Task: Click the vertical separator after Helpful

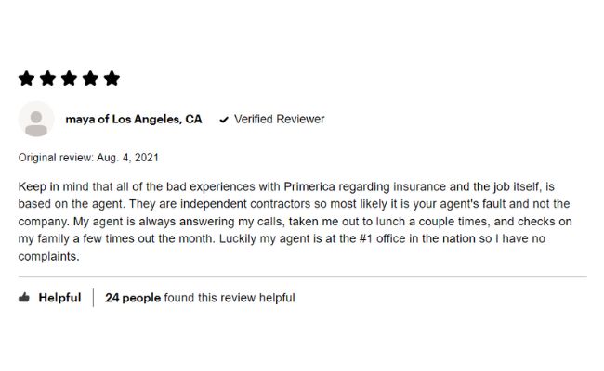Action: coord(93,298)
